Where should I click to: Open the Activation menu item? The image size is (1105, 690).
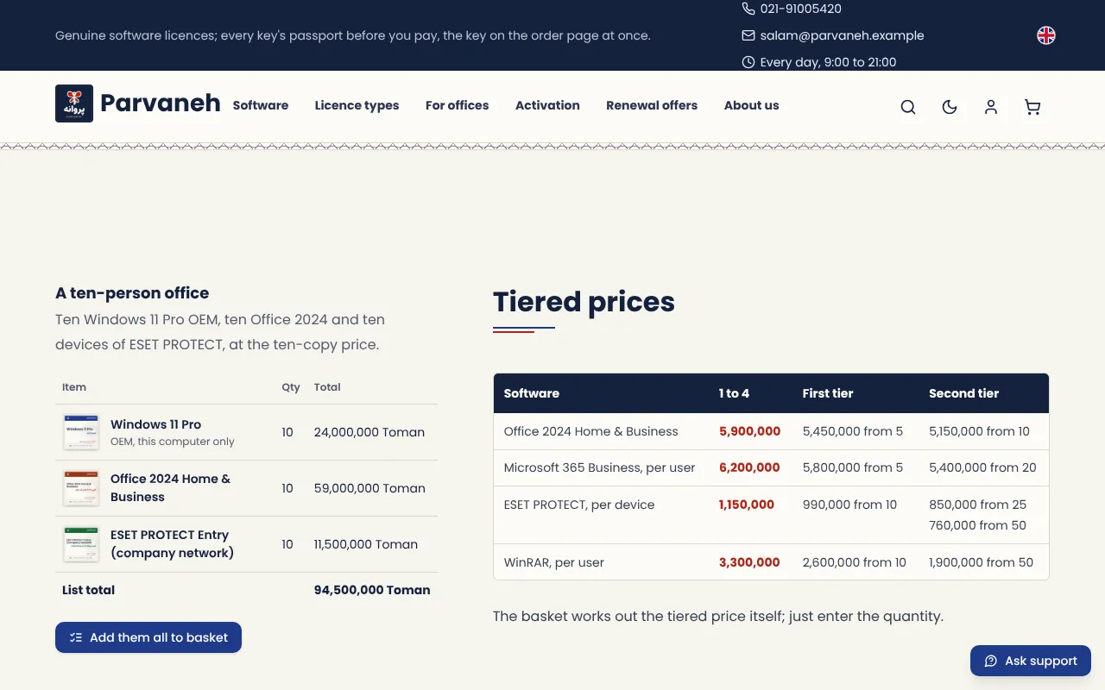pos(547,105)
